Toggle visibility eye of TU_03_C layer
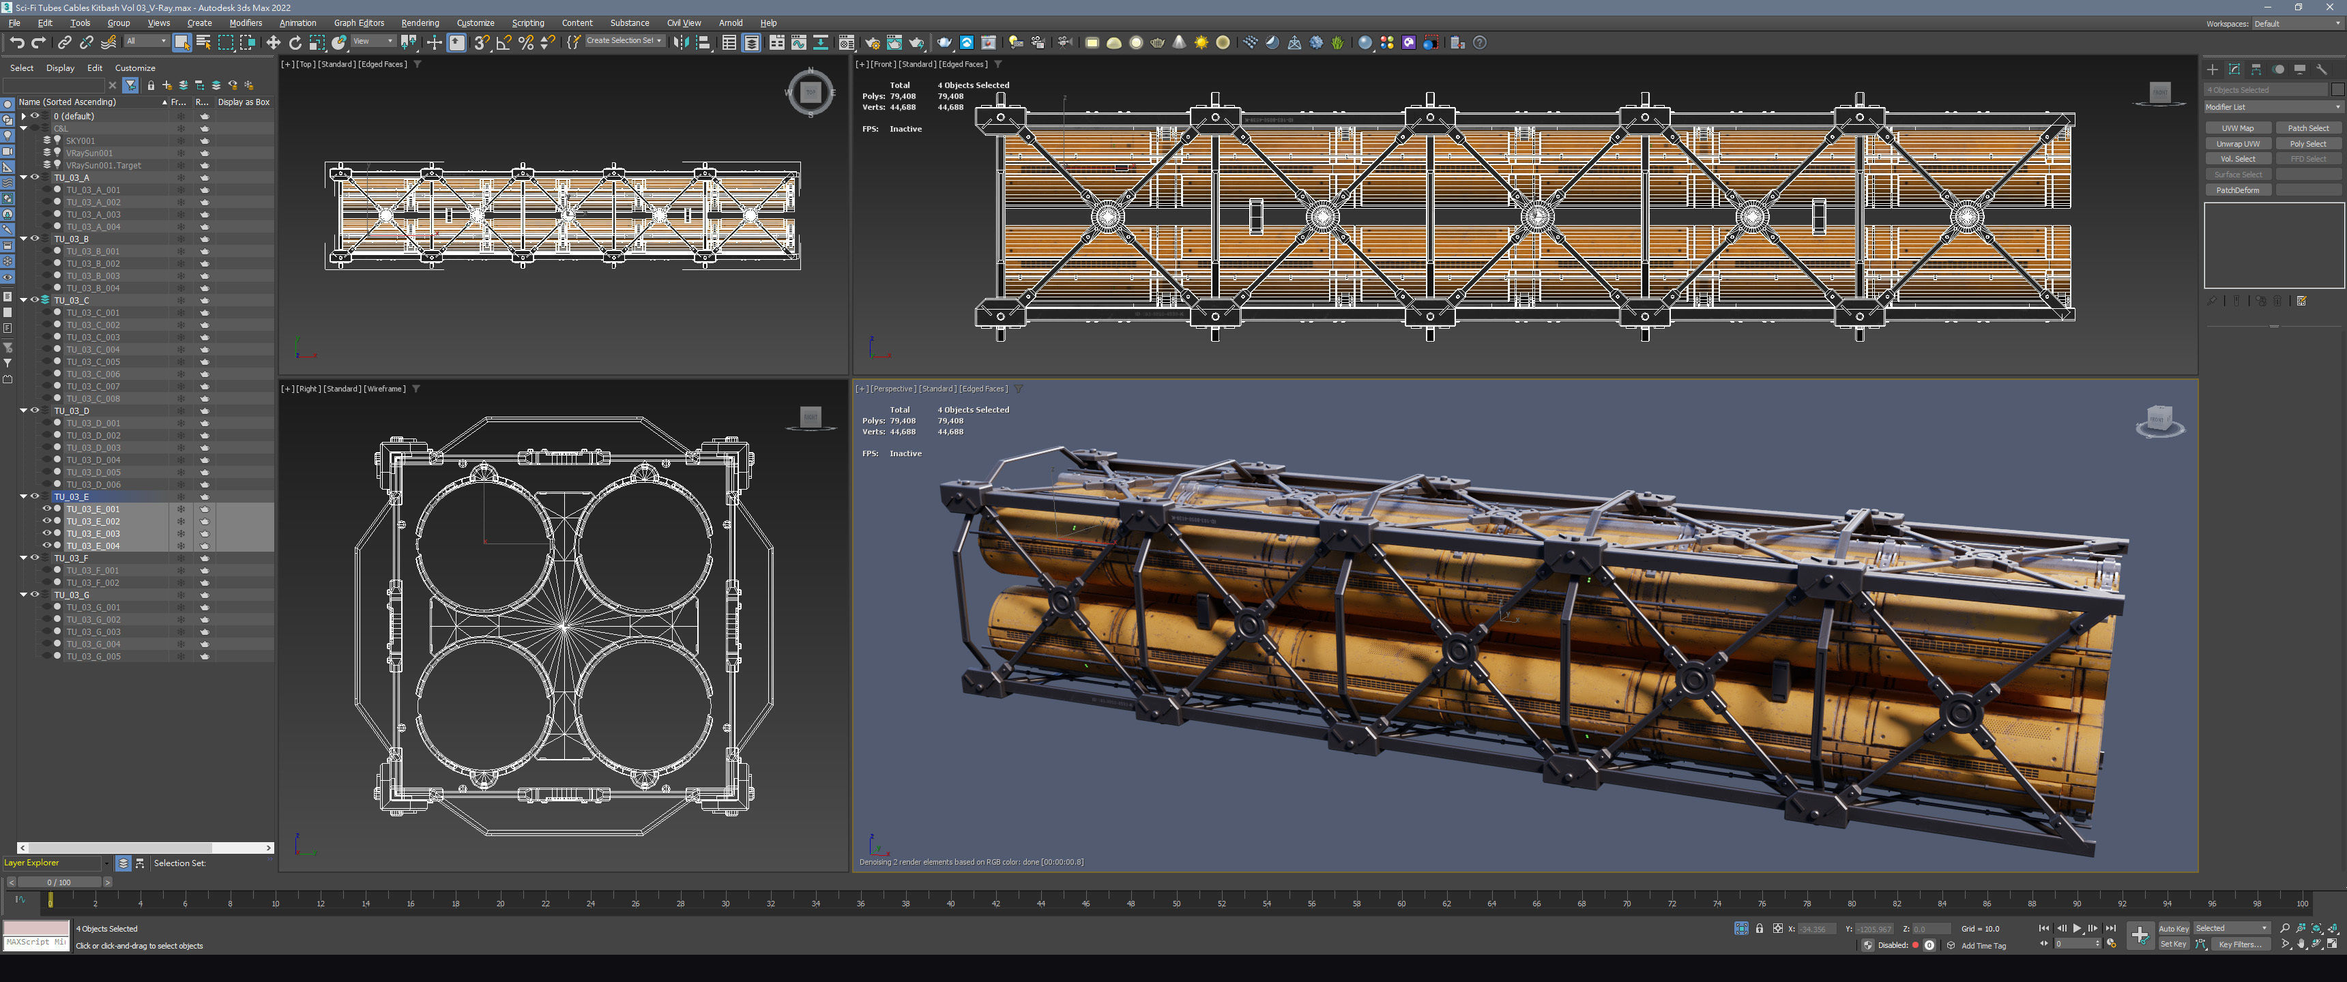This screenshot has height=982, width=2347. pyautogui.click(x=35, y=299)
